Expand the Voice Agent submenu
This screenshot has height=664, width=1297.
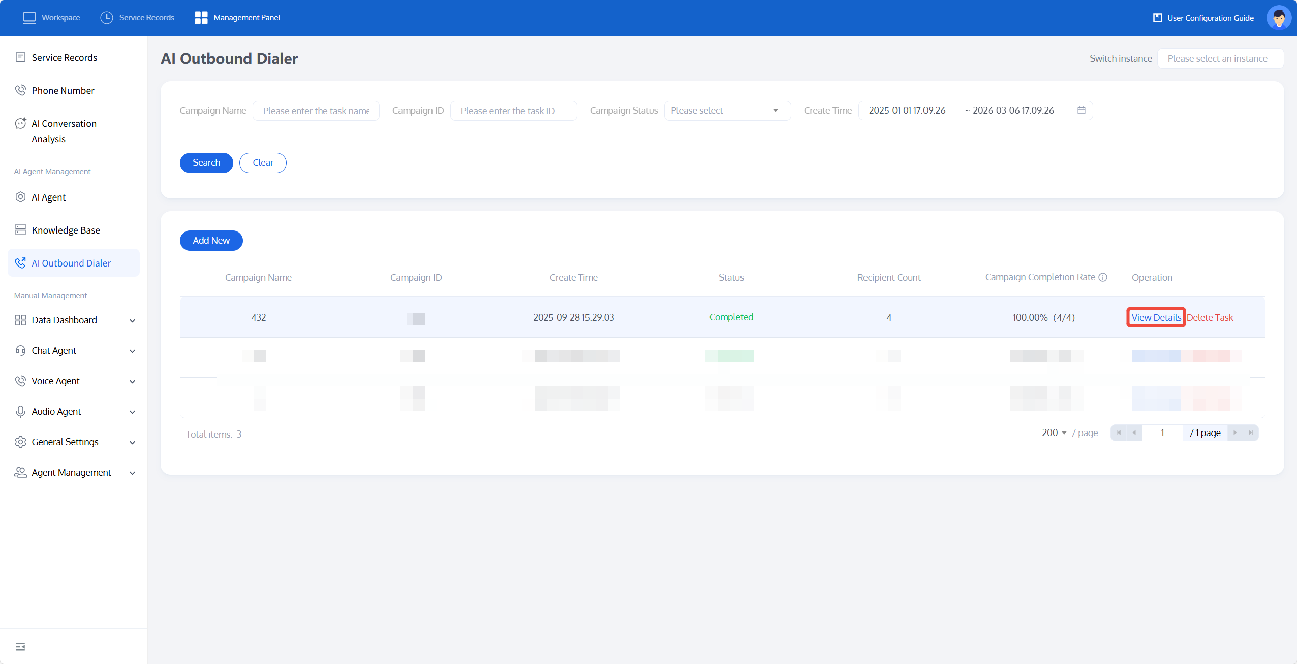[132, 381]
